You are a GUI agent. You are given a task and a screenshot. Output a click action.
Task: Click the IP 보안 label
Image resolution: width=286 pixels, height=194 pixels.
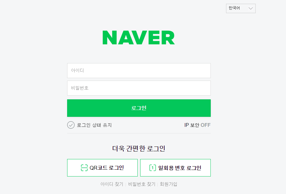click(192, 125)
